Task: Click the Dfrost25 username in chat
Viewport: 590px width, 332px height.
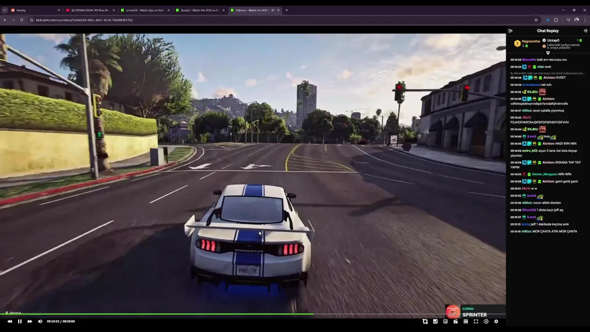Action: 528,210
